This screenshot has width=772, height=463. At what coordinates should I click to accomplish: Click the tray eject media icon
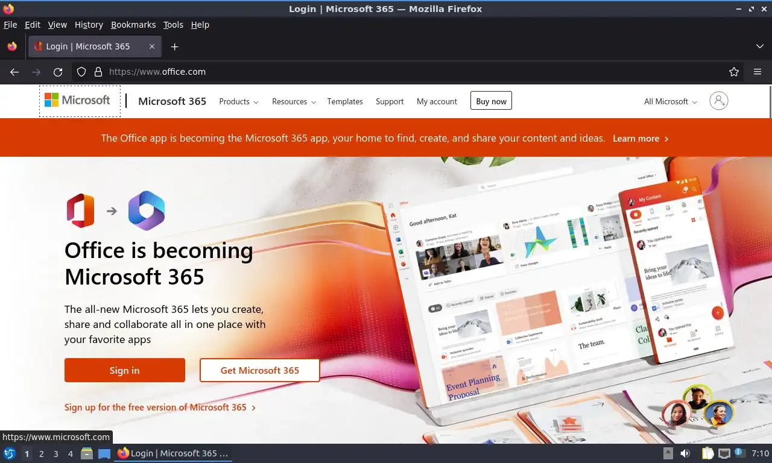click(x=668, y=453)
